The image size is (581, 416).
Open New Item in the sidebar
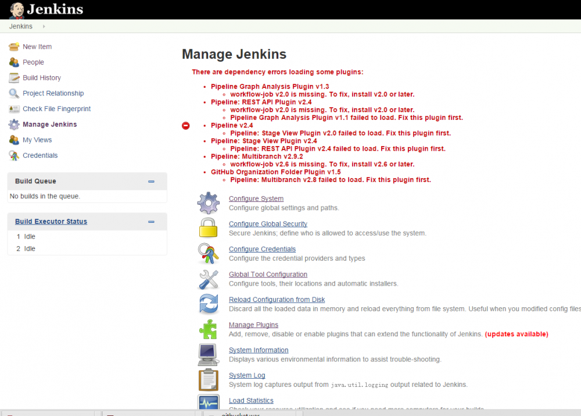tap(37, 47)
